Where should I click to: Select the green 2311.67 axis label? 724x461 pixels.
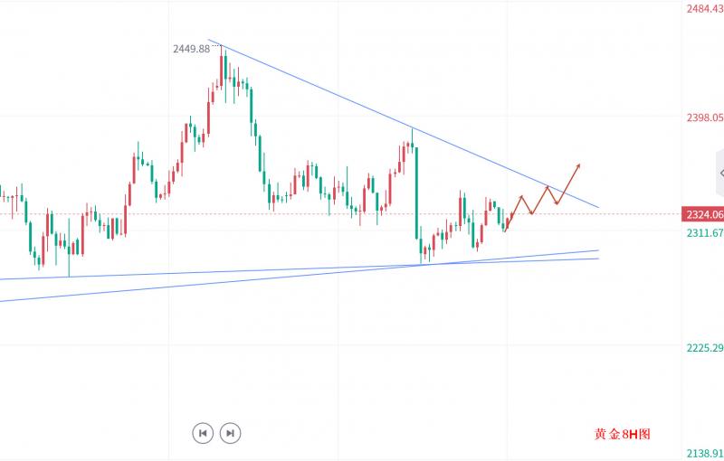pyautogui.click(x=704, y=232)
